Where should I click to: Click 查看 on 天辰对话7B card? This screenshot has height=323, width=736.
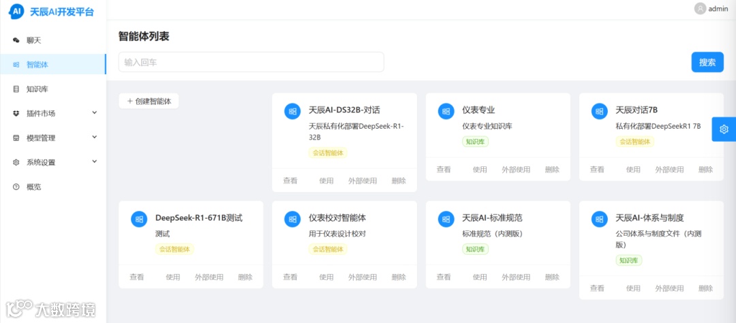click(597, 170)
